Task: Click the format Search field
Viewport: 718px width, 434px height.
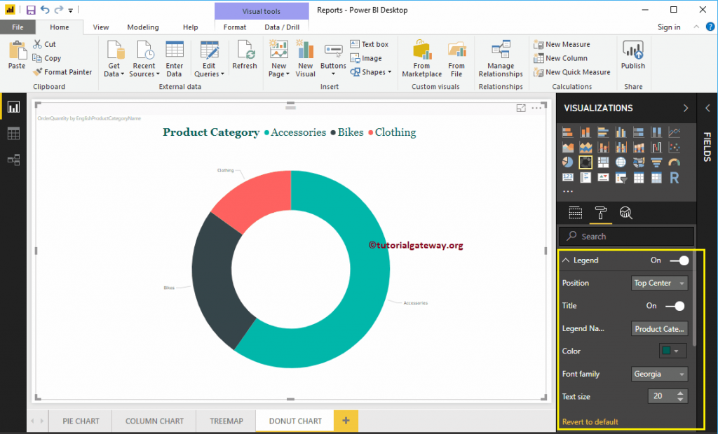Action: tap(626, 237)
